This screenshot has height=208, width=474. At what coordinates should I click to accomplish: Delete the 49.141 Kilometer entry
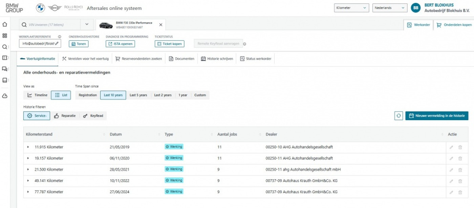click(460, 181)
